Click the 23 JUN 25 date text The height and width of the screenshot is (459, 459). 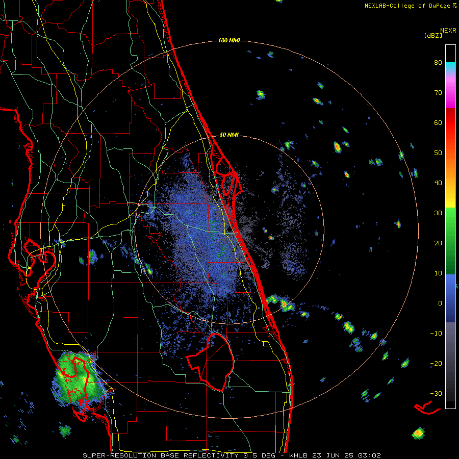pos(334,455)
